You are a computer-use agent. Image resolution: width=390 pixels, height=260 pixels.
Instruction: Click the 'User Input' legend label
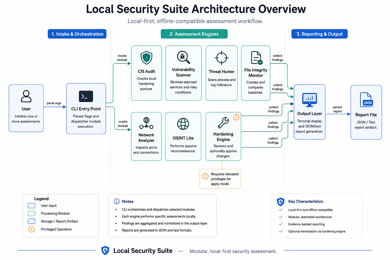(x=49, y=206)
